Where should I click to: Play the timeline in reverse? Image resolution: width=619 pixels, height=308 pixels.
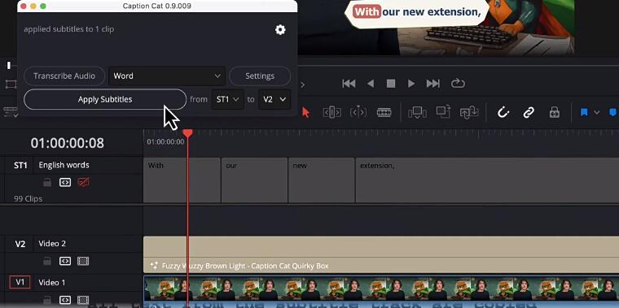(x=371, y=84)
